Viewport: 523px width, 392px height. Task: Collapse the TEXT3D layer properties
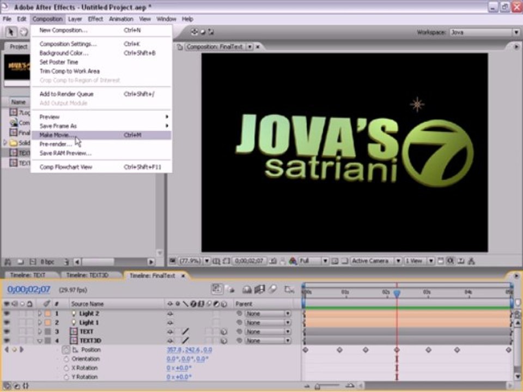40,341
